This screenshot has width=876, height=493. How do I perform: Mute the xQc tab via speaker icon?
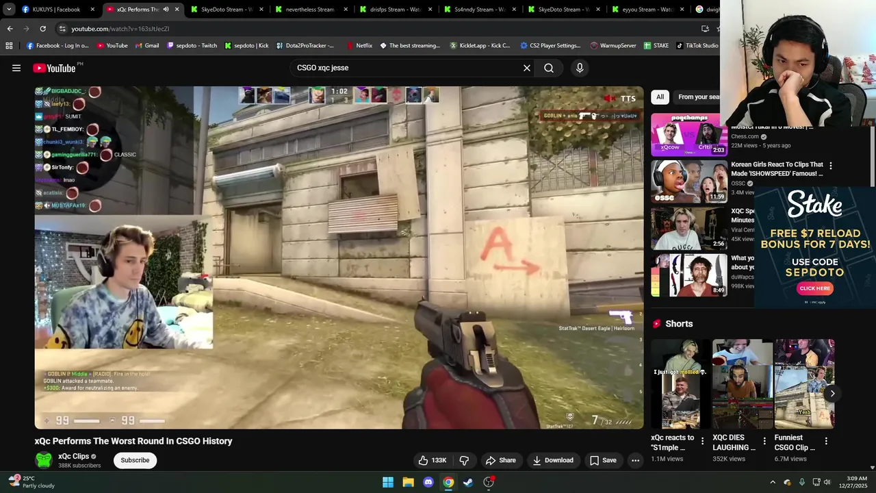166,10
